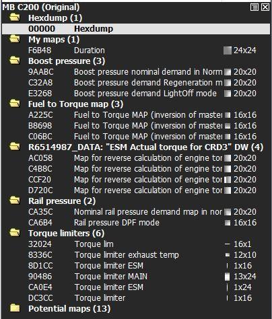Click the Duration 24x24 map preview thumbnail
Image resolution: width=272 pixels, height=319 pixels.
point(228,50)
